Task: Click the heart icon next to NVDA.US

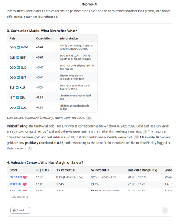Action: click(25, 177)
